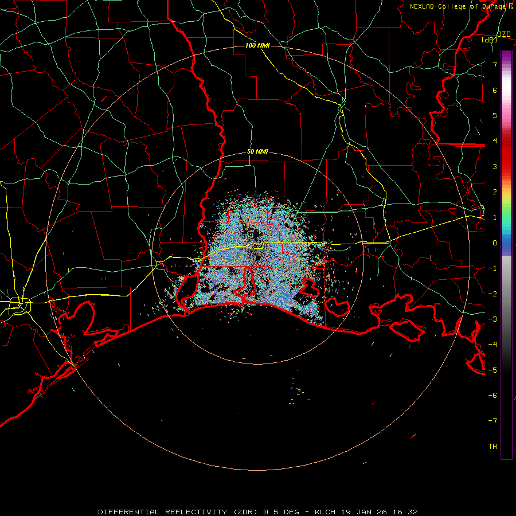Click the '5' value on the color scale
The image size is (516, 516).
pyautogui.click(x=495, y=115)
